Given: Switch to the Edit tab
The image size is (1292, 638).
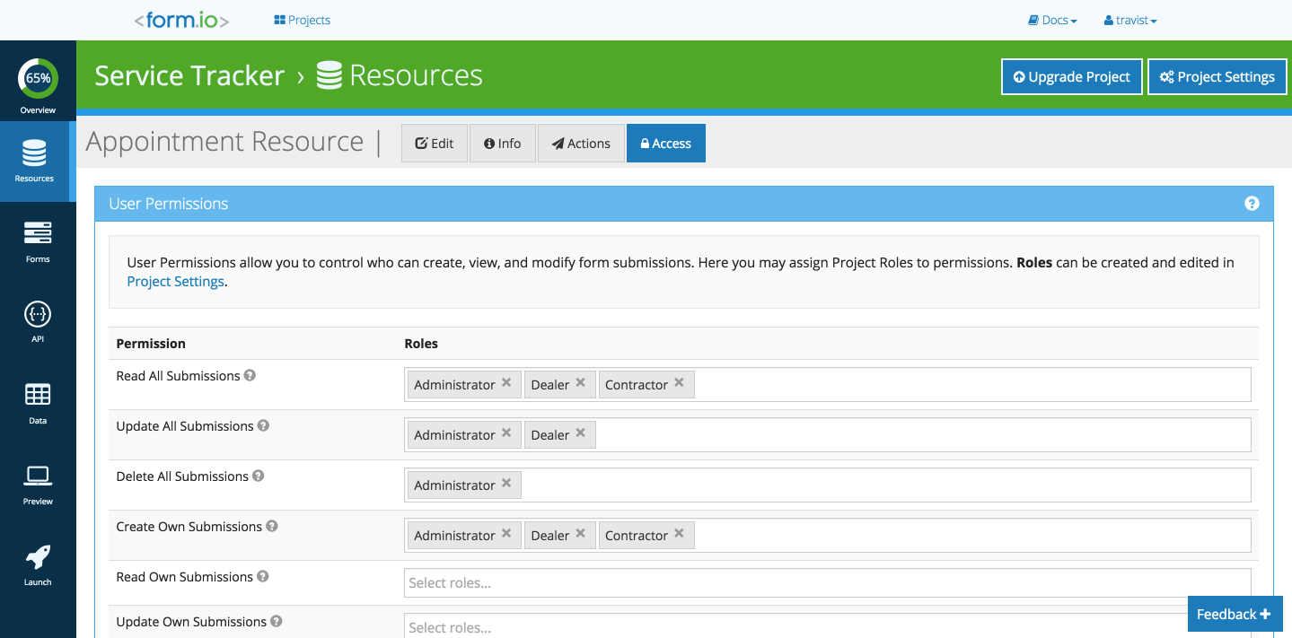Looking at the screenshot, I should 435,144.
